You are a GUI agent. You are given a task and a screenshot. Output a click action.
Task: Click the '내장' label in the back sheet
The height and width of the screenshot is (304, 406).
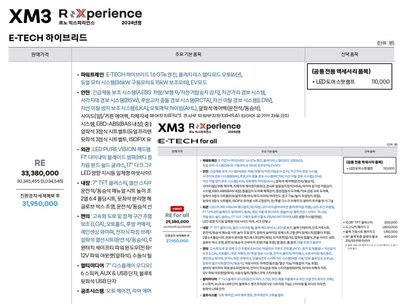(85, 183)
